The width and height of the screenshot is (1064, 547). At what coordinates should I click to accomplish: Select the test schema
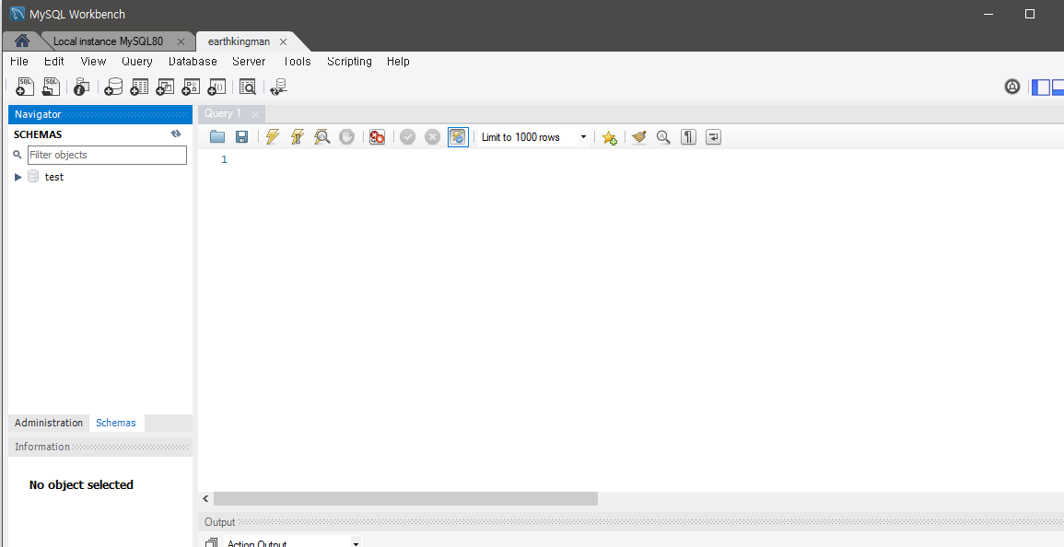tap(54, 177)
